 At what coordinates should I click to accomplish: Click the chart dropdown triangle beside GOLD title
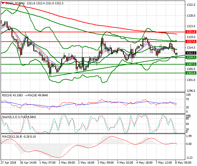[x=3, y=3]
